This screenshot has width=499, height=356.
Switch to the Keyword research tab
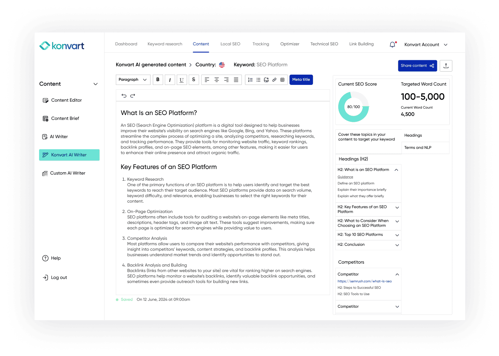point(165,44)
